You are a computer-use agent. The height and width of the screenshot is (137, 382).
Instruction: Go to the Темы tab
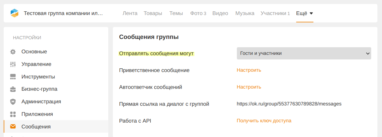pos(176,13)
